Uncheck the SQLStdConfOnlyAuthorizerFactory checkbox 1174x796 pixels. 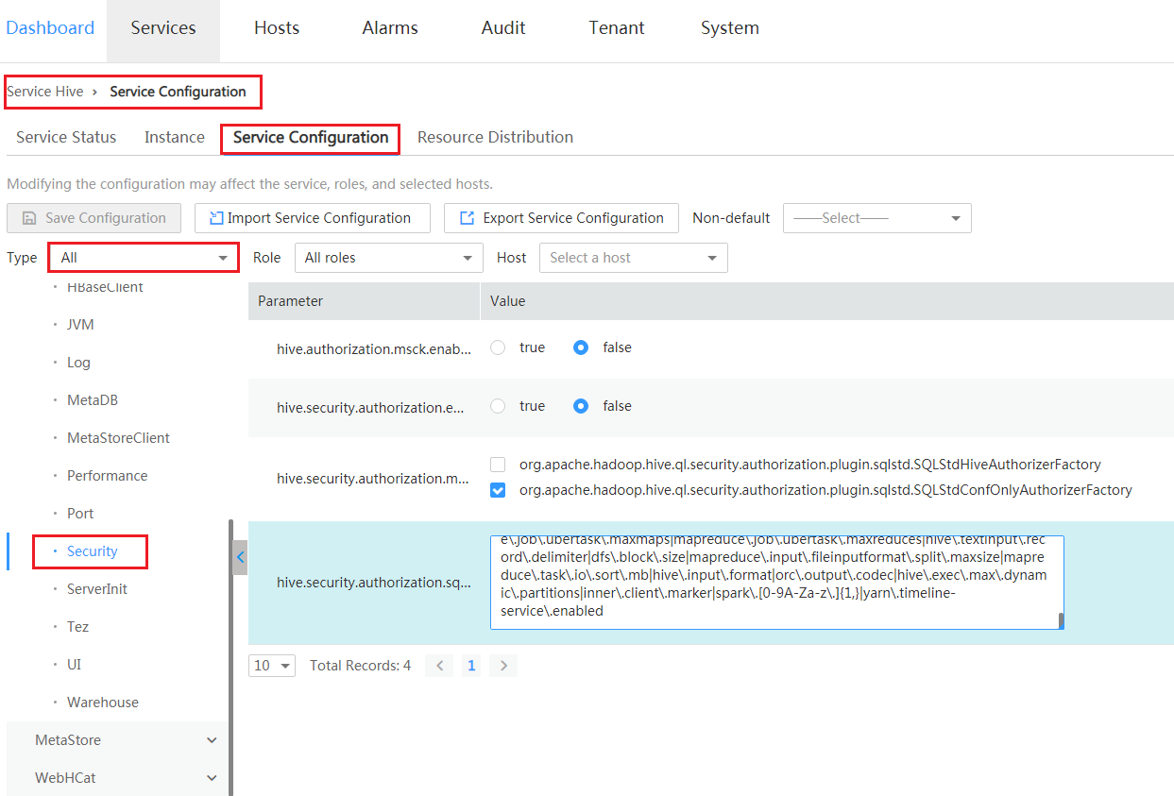(x=498, y=490)
